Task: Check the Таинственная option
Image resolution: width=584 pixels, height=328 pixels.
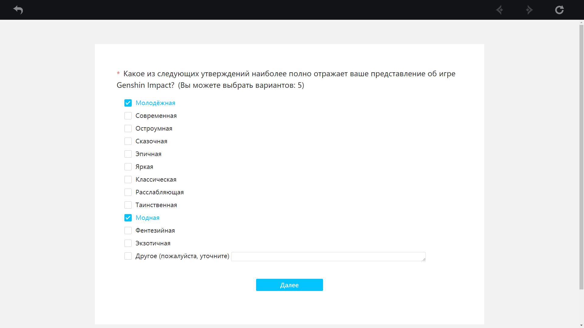Action: tap(128, 205)
